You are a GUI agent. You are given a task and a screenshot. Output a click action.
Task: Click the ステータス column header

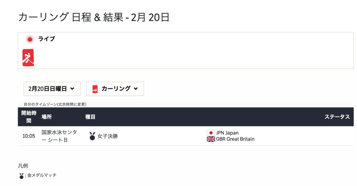click(337, 117)
